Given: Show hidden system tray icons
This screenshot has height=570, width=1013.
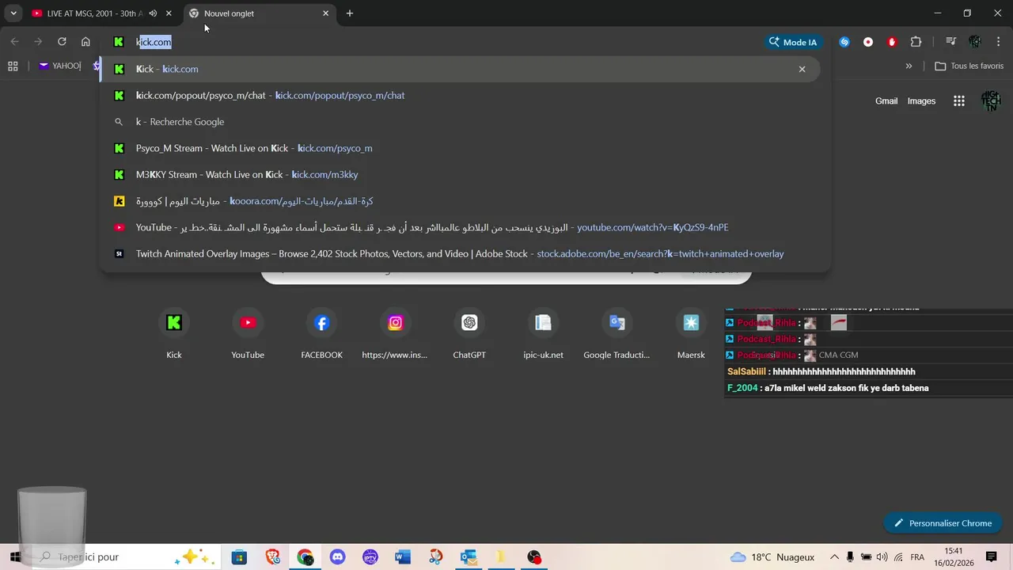Looking at the screenshot, I should point(834,557).
